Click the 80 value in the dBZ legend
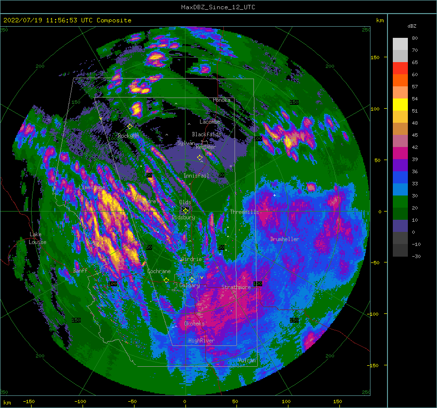Viewport: 437px width, 408px height. [x=415, y=38]
